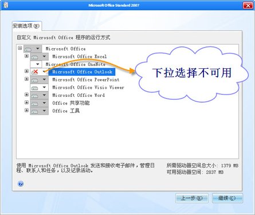Open install-state dropdown for Excel
The width and height of the screenshot is (255, 215).
click(x=44, y=57)
